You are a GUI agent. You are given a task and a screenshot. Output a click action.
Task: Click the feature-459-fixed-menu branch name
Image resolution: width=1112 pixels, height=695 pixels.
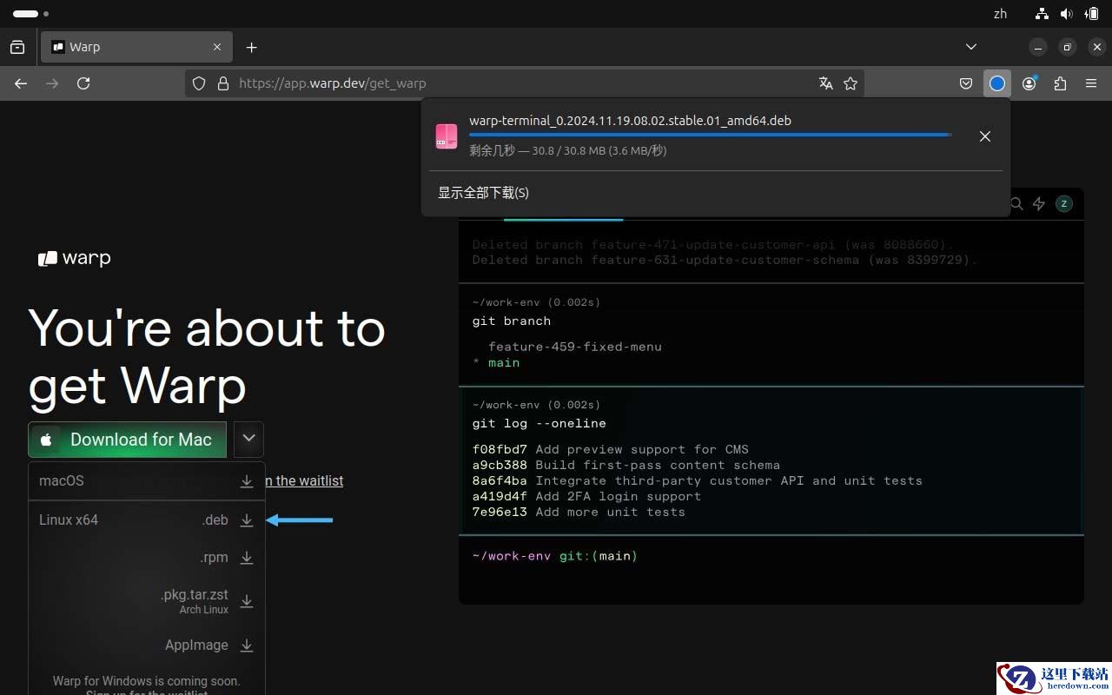click(575, 347)
